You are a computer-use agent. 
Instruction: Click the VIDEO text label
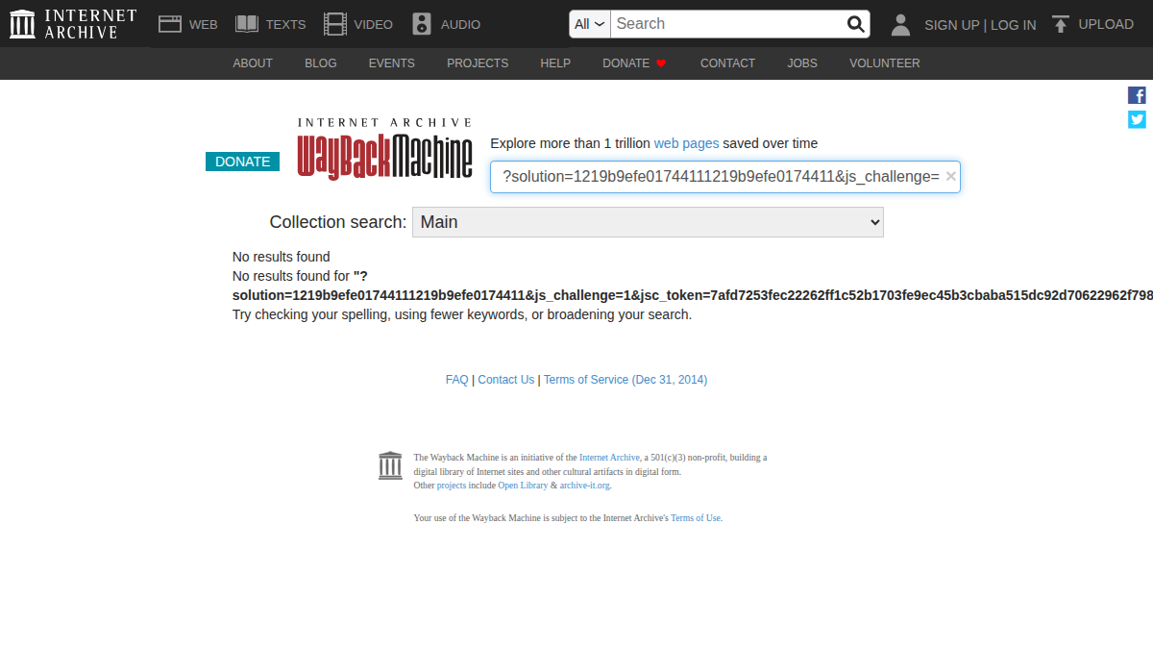374,25
